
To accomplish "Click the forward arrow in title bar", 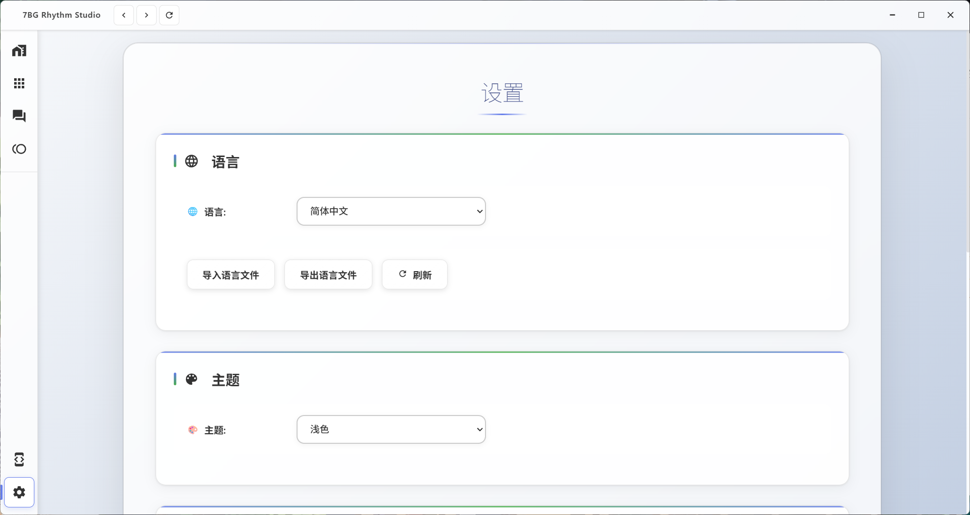I will coord(147,15).
